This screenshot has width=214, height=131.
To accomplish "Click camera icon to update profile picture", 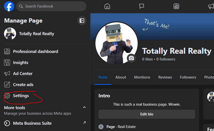I will pyautogui.click(x=131, y=58).
